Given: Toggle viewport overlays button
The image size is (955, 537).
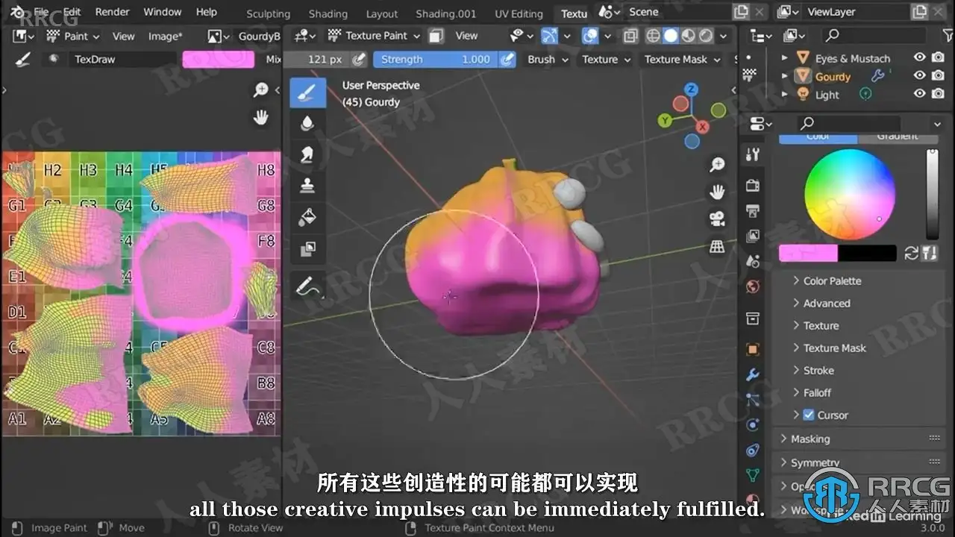Looking at the screenshot, I should click(590, 35).
